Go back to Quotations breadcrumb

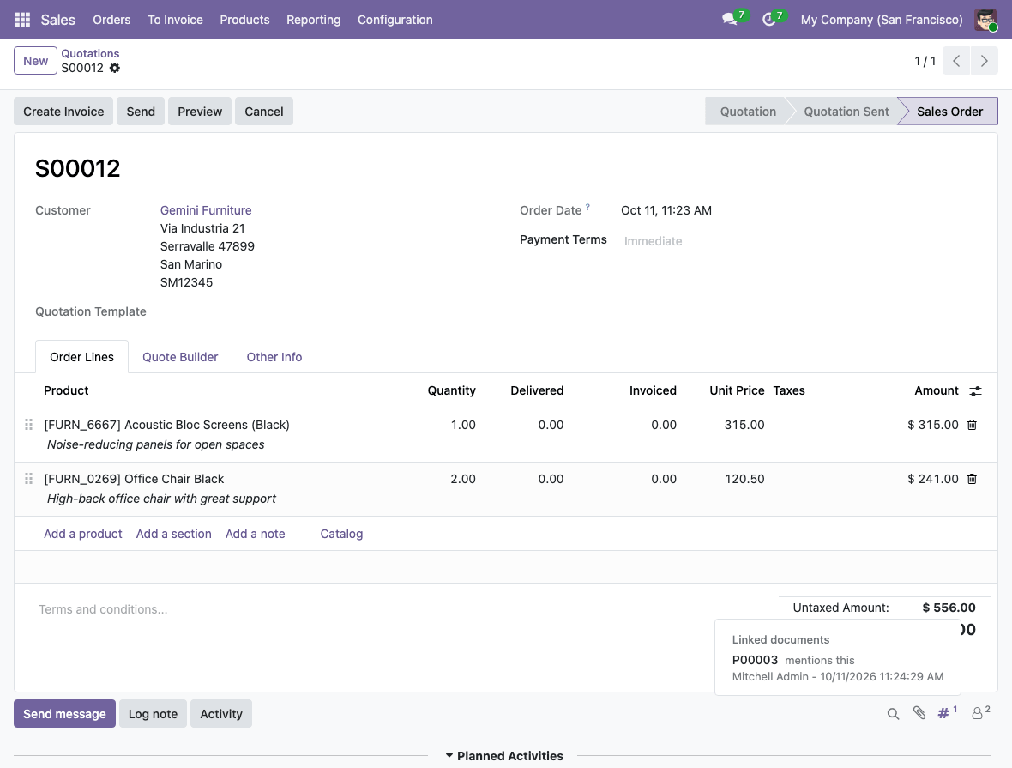click(90, 53)
